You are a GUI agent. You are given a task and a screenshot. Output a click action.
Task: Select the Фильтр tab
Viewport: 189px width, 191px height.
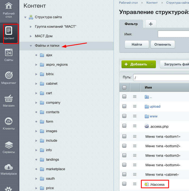(131, 24)
